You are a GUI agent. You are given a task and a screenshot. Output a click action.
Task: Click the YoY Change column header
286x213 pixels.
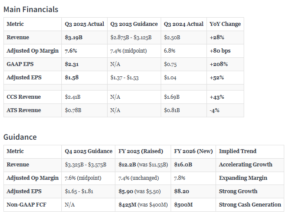(225, 24)
